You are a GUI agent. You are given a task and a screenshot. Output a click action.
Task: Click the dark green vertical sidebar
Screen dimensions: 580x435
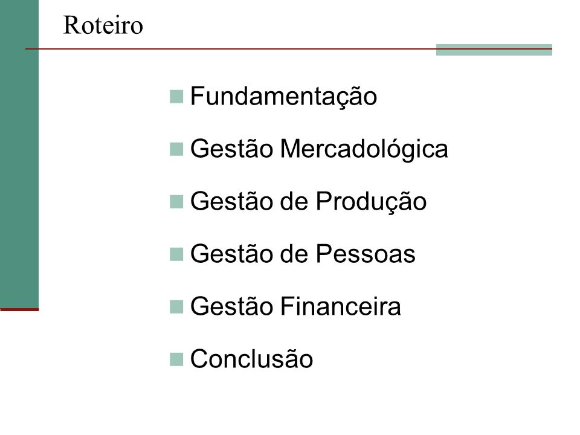[19, 154]
